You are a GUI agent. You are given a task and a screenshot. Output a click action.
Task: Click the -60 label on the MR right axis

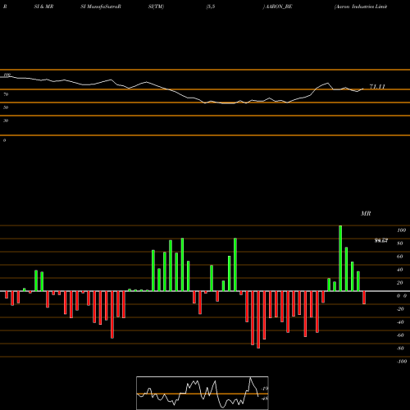tap(400, 335)
